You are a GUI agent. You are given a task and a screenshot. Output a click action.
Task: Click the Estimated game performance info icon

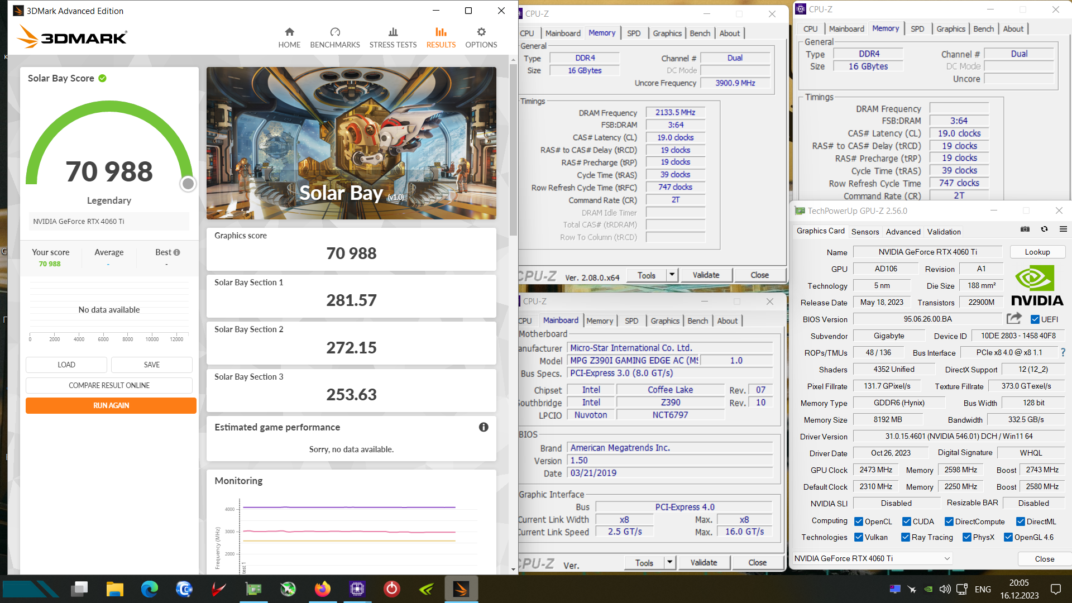484,427
